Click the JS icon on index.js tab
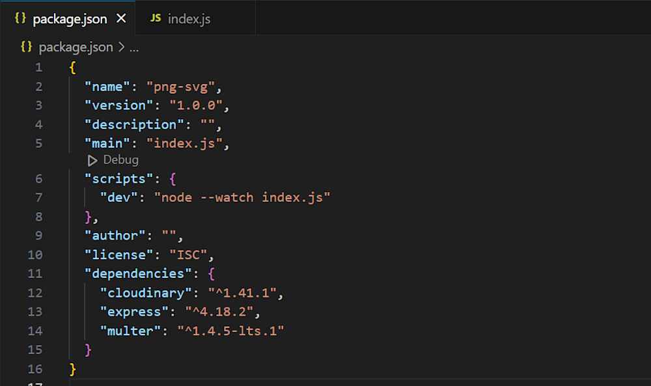This screenshot has width=651, height=386. tap(155, 19)
